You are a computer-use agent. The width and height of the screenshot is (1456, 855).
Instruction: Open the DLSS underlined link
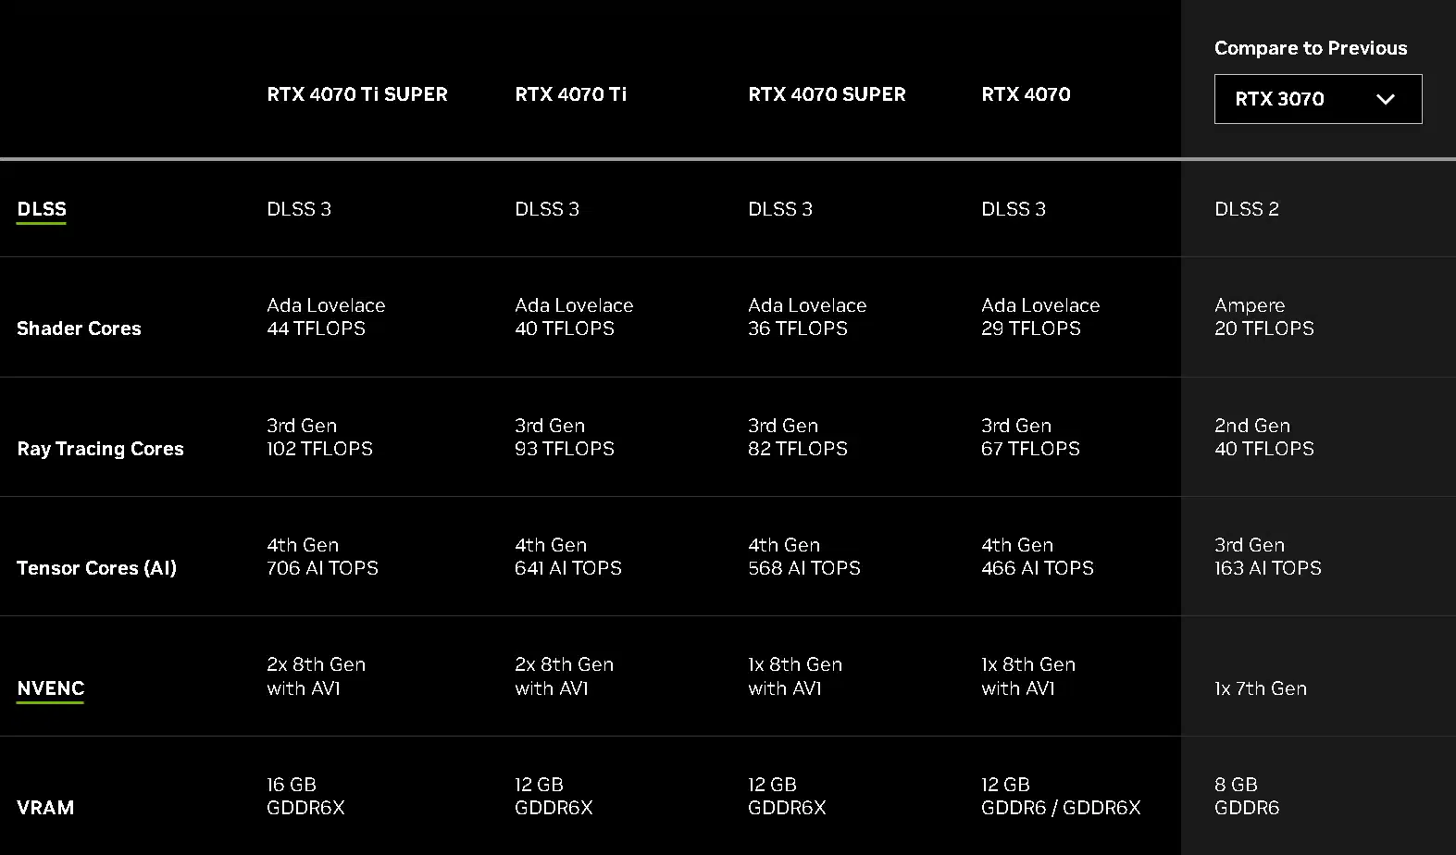click(x=42, y=209)
